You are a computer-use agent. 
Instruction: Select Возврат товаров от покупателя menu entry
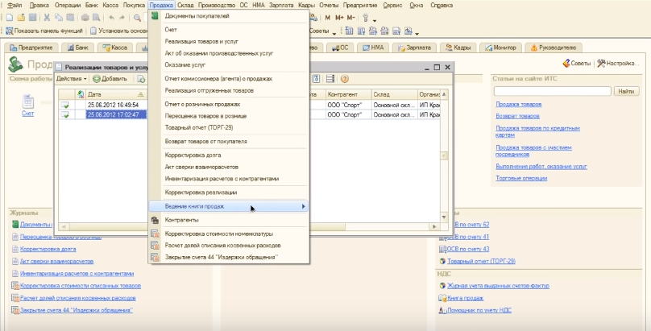205,141
